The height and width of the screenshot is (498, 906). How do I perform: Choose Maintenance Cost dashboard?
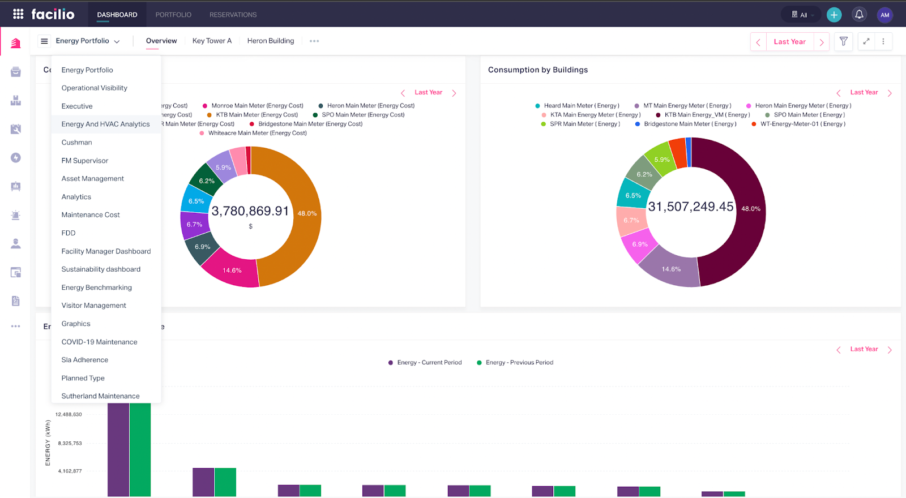[x=106, y=214]
